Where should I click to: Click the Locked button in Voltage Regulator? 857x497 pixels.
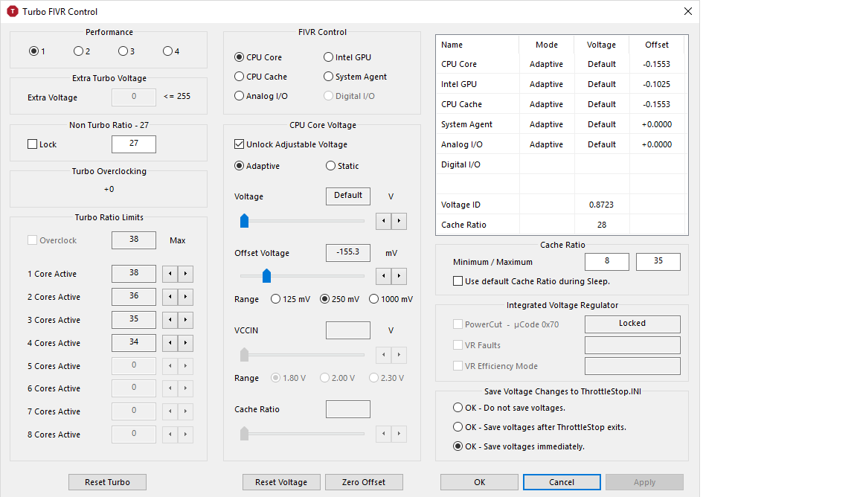pyautogui.click(x=632, y=324)
